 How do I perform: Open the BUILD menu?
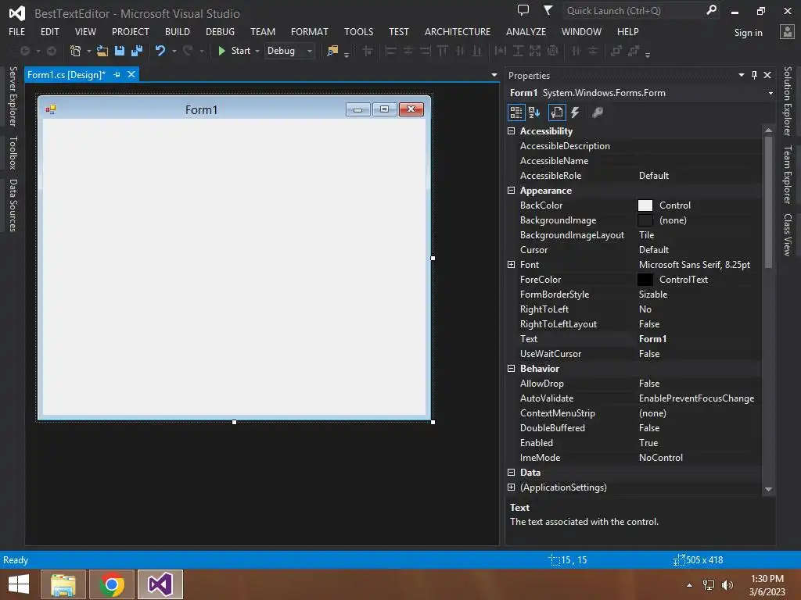(178, 31)
